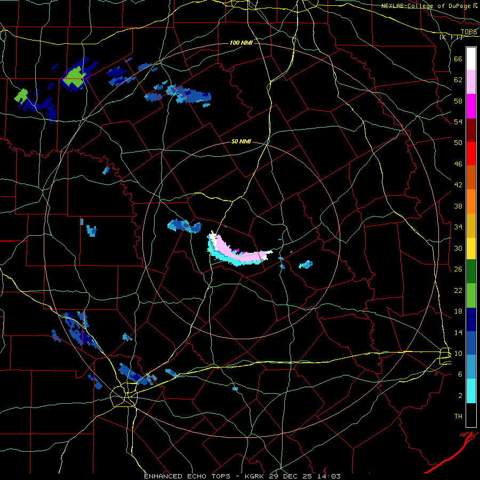Click the black TH threshold swatch
Screen dimensions: 480x480
coord(471,415)
